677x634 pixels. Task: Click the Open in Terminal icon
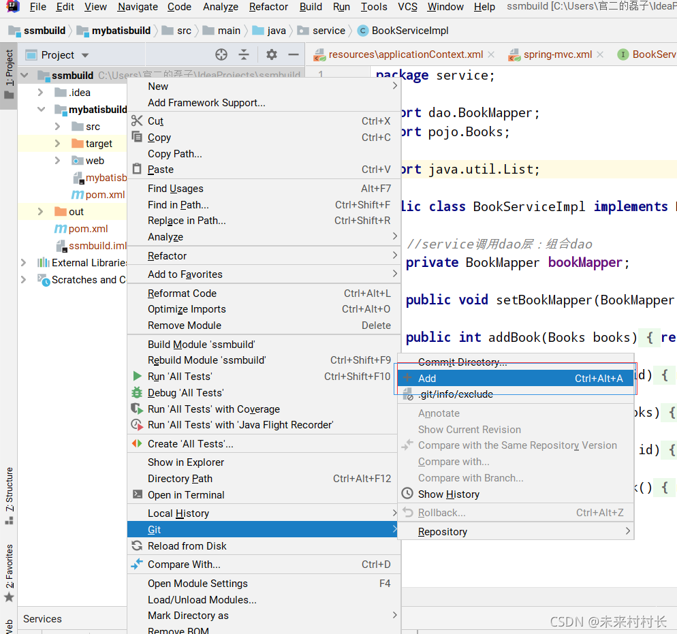pyautogui.click(x=138, y=494)
